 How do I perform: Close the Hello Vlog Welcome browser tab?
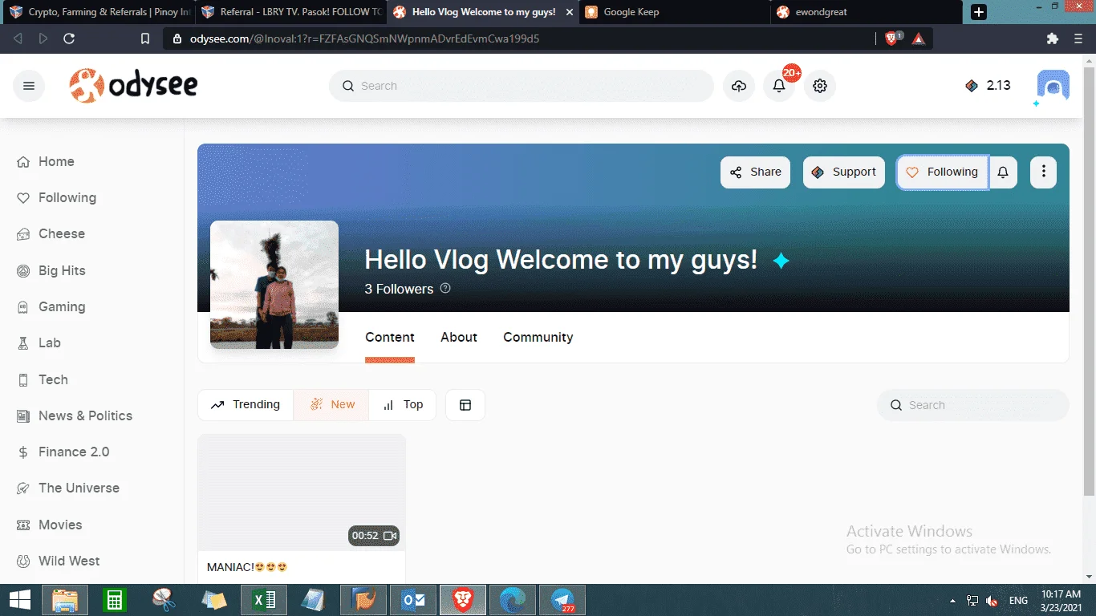tap(569, 12)
